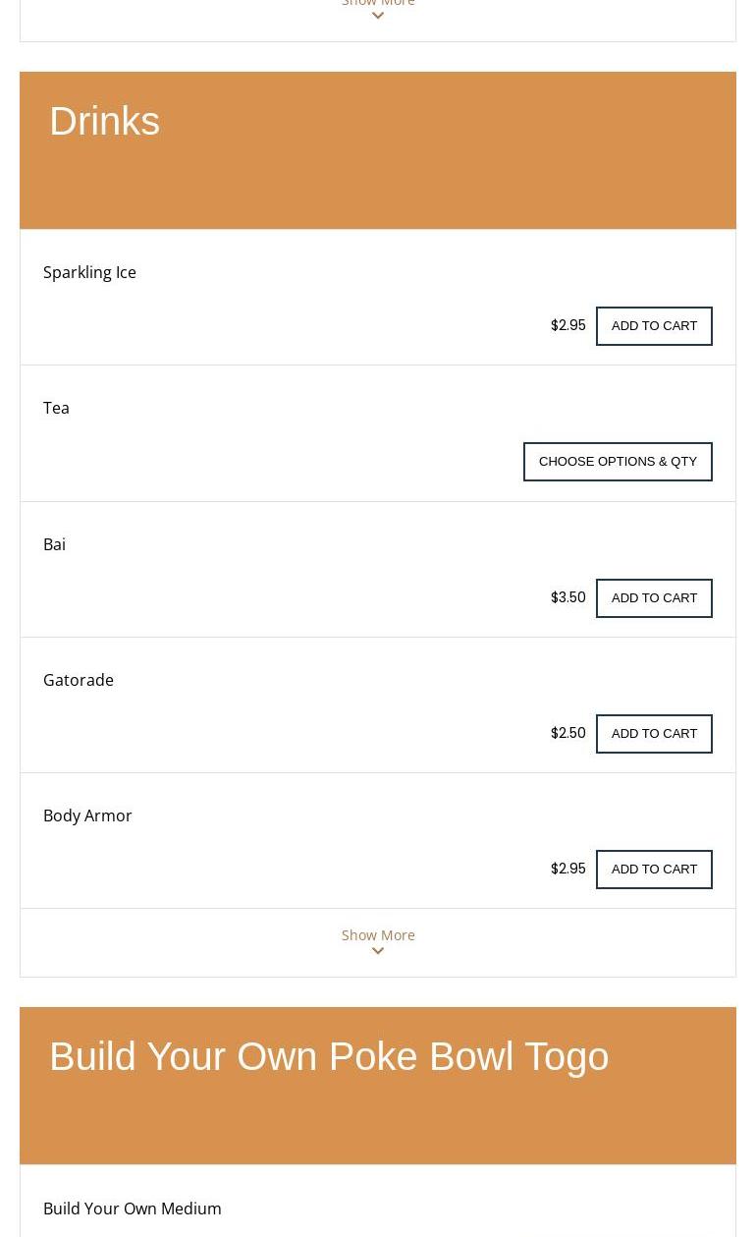Click the Drinks section header
Screen dimensions: 756x1237
tap(104, 122)
